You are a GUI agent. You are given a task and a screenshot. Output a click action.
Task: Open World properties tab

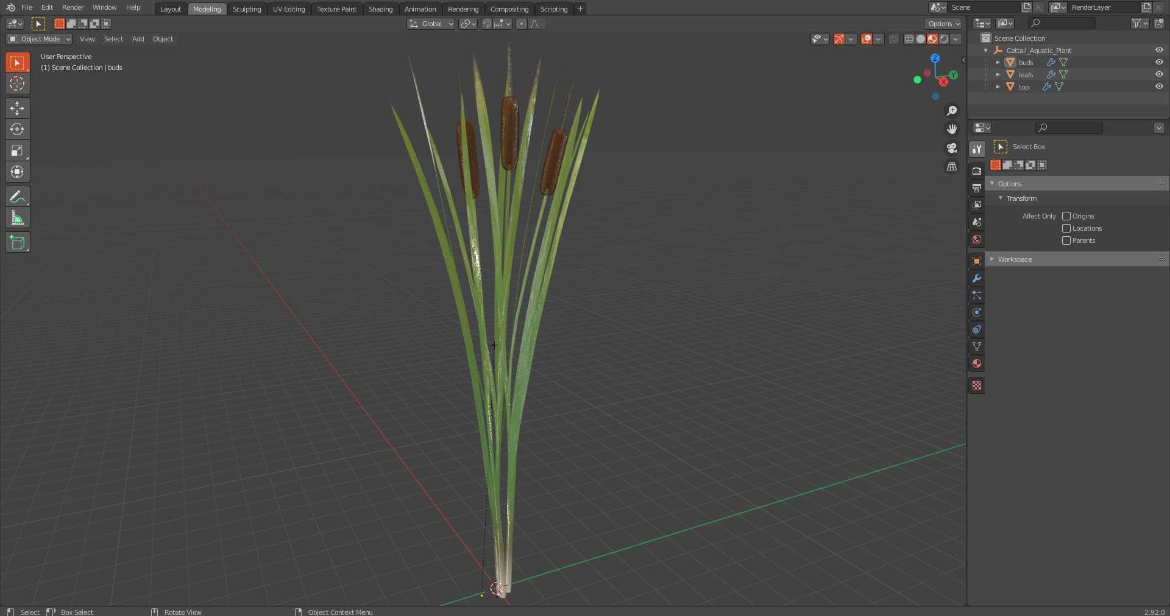coord(977,239)
